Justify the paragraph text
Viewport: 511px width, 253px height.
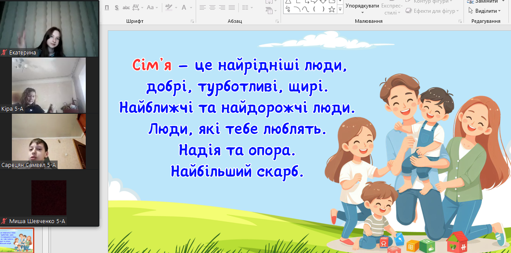click(232, 7)
